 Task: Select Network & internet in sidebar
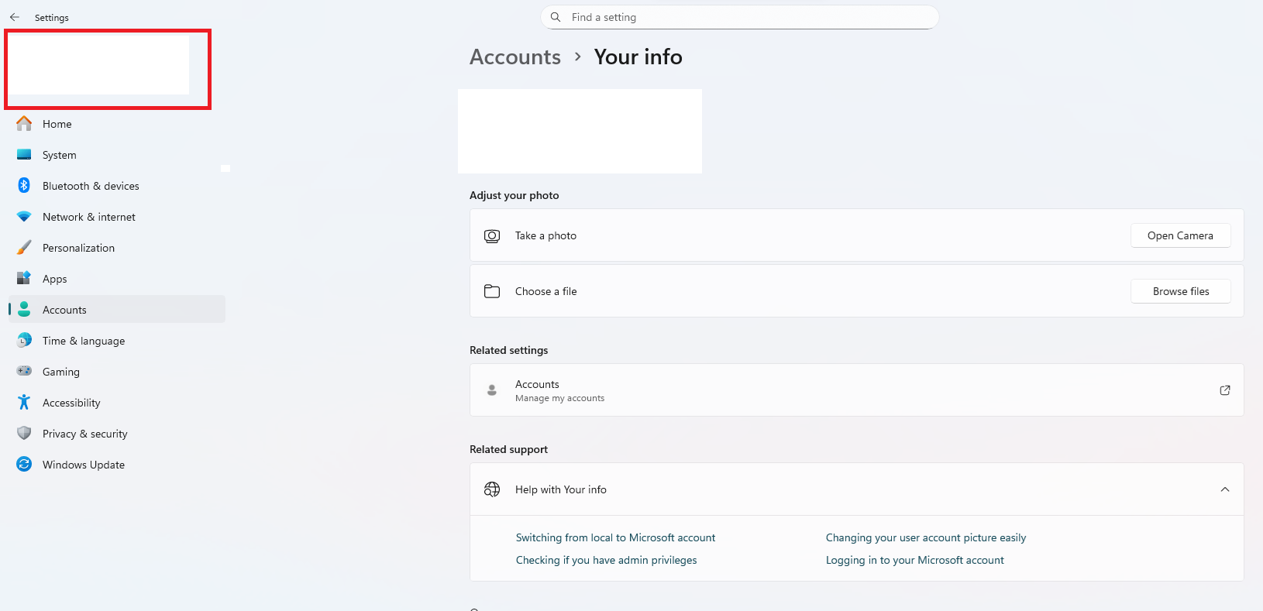tap(117, 217)
